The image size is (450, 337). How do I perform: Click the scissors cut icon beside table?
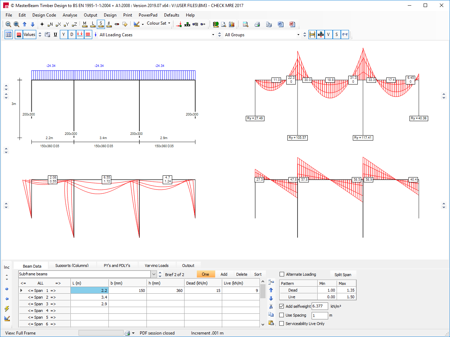pyautogui.click(x=271, y=306)
